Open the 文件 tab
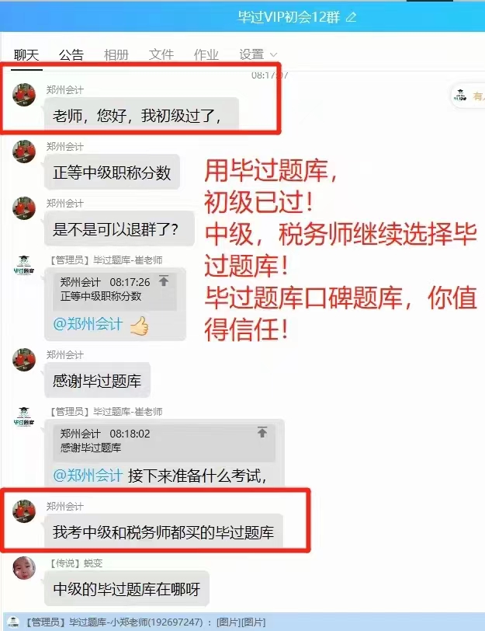 [x=161, y=54]
